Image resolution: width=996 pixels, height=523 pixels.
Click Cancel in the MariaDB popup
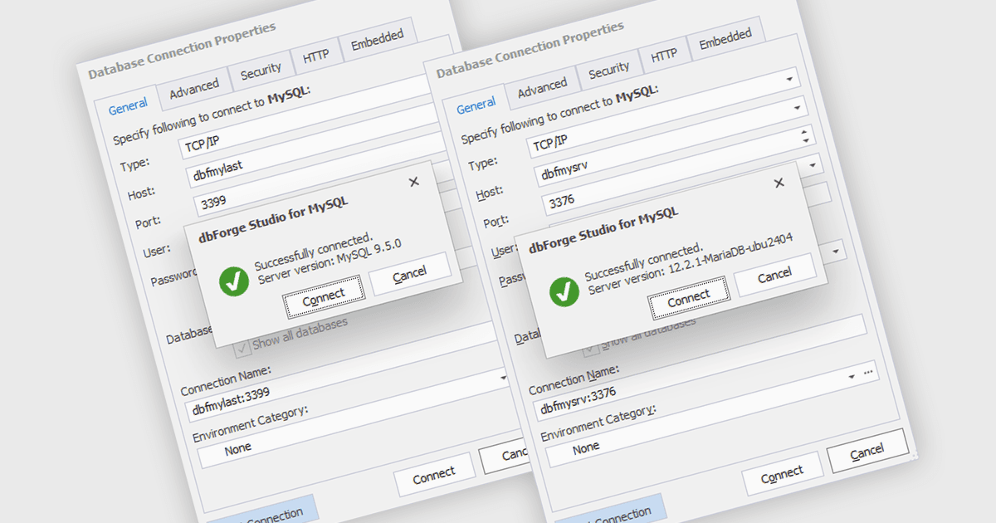[x=774, y=275]
